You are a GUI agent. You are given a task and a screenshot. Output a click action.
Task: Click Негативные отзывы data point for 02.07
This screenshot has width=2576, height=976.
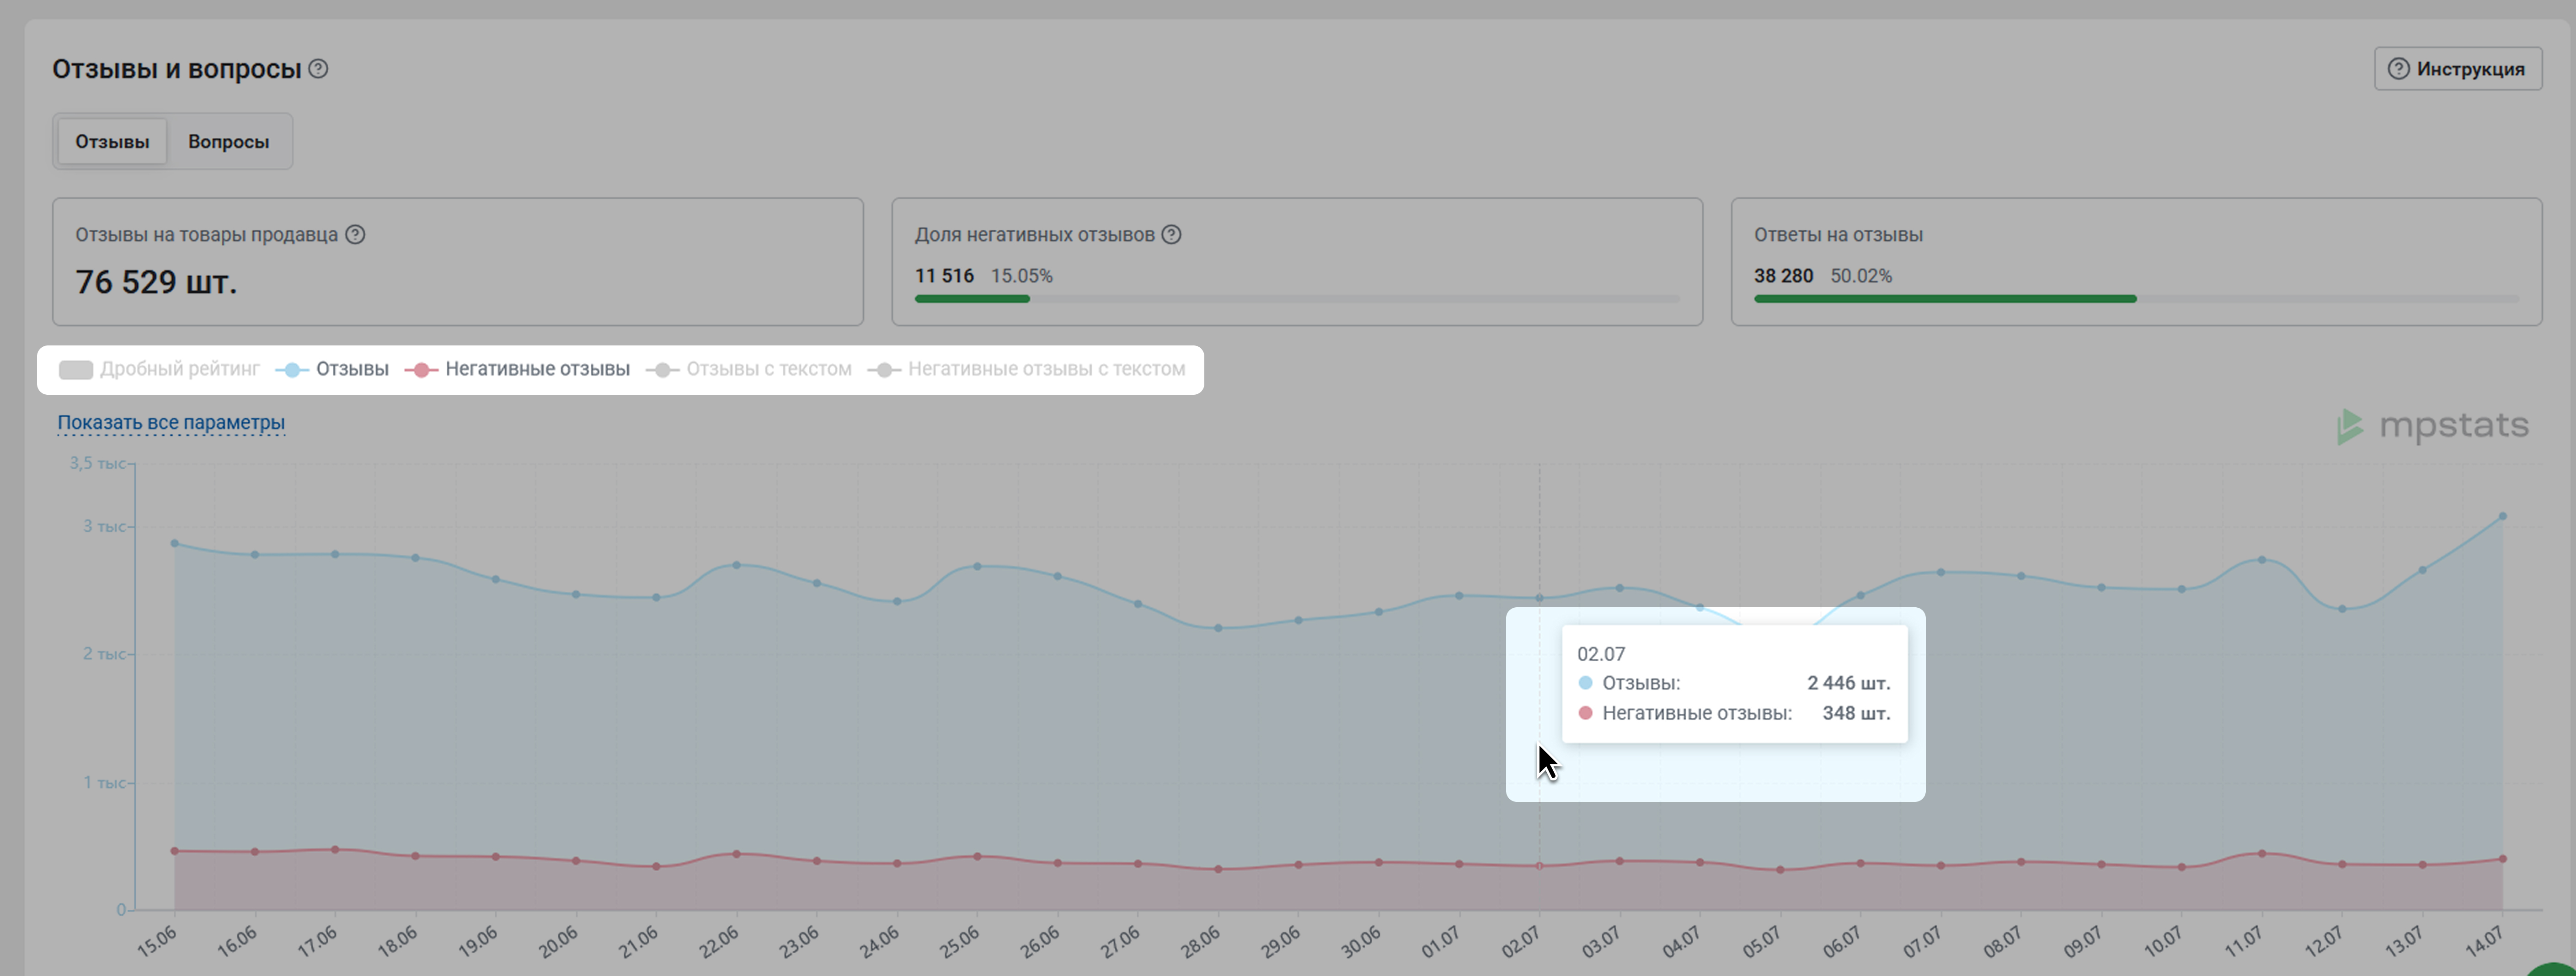click(x=1539, y=866)
